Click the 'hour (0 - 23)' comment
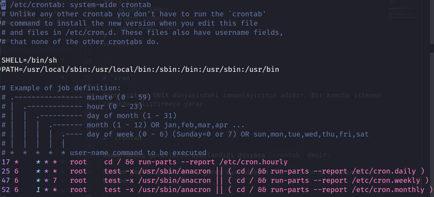The height and width of the screenshot is (197, 434). [x=115, y=106]
